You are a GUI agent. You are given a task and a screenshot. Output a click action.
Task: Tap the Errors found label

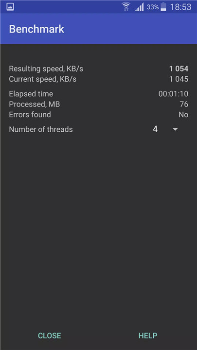[30, 115]
